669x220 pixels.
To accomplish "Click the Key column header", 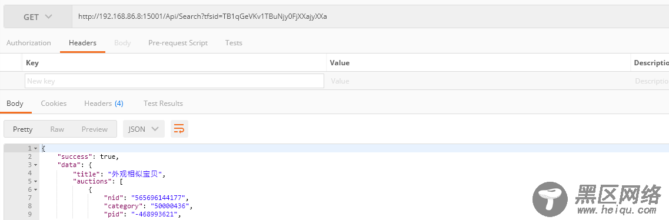I will (32, 63).
